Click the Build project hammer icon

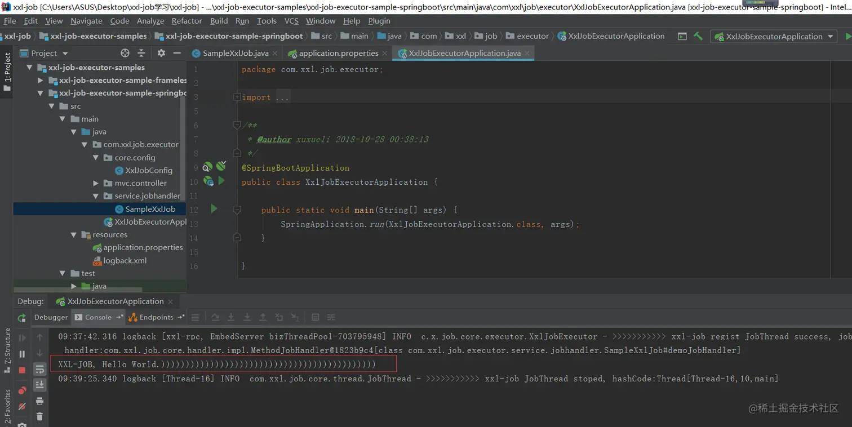click(x=698, y=36)
